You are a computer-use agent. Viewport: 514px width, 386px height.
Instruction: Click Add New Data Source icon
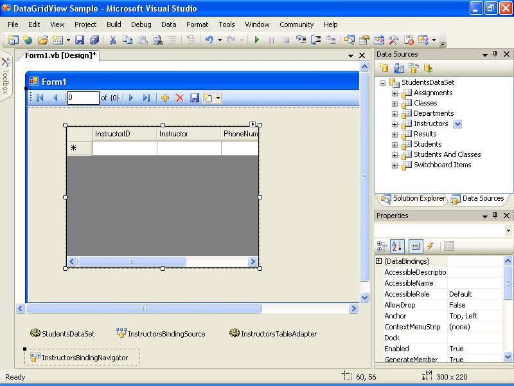coord(384,68)
